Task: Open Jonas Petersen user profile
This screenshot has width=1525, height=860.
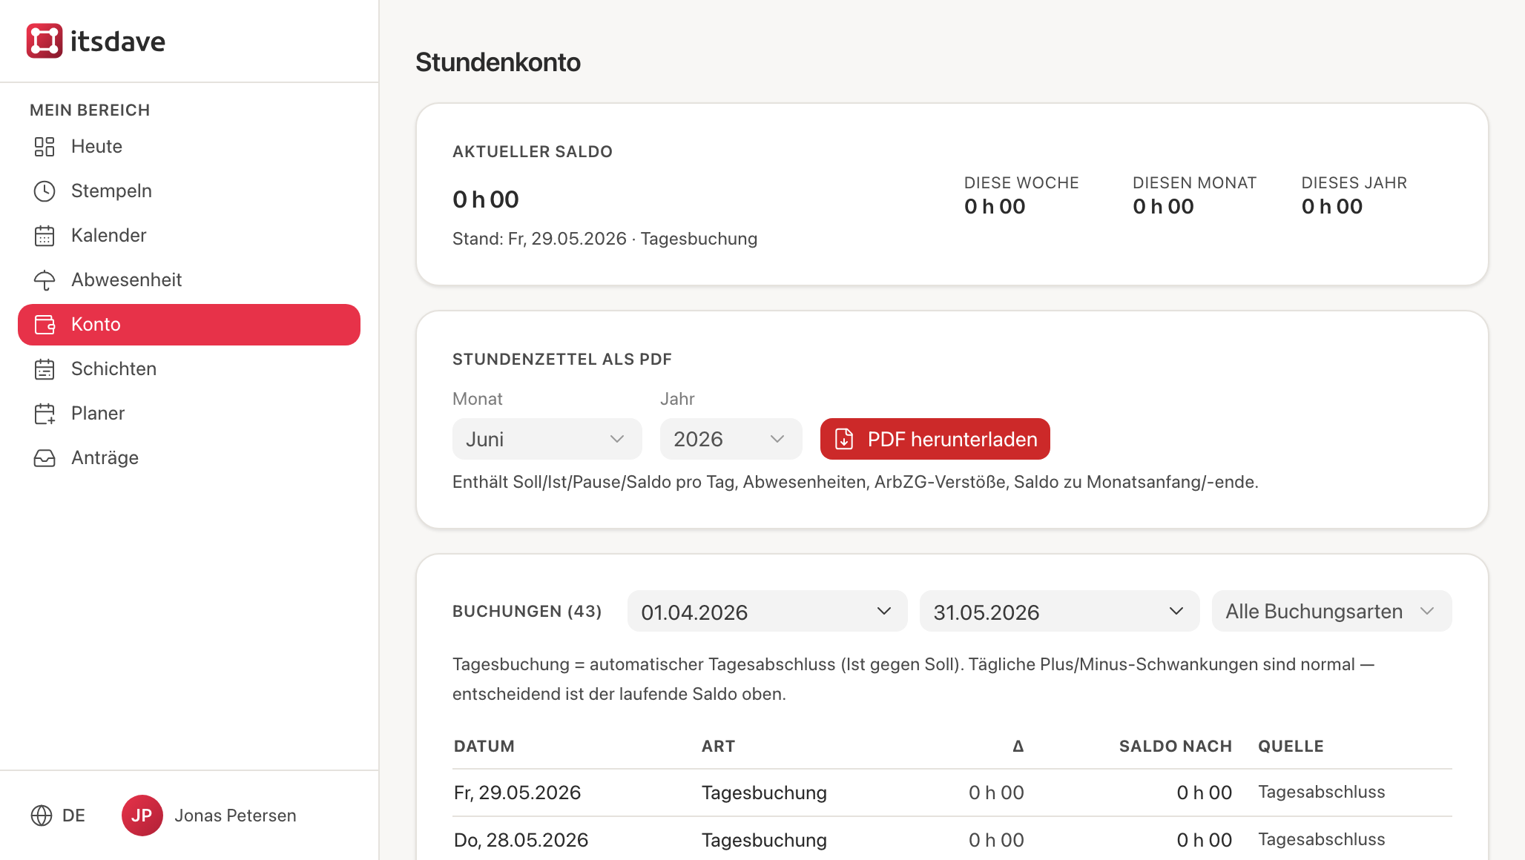Action: pyautogui.click(x=235, y=816)
